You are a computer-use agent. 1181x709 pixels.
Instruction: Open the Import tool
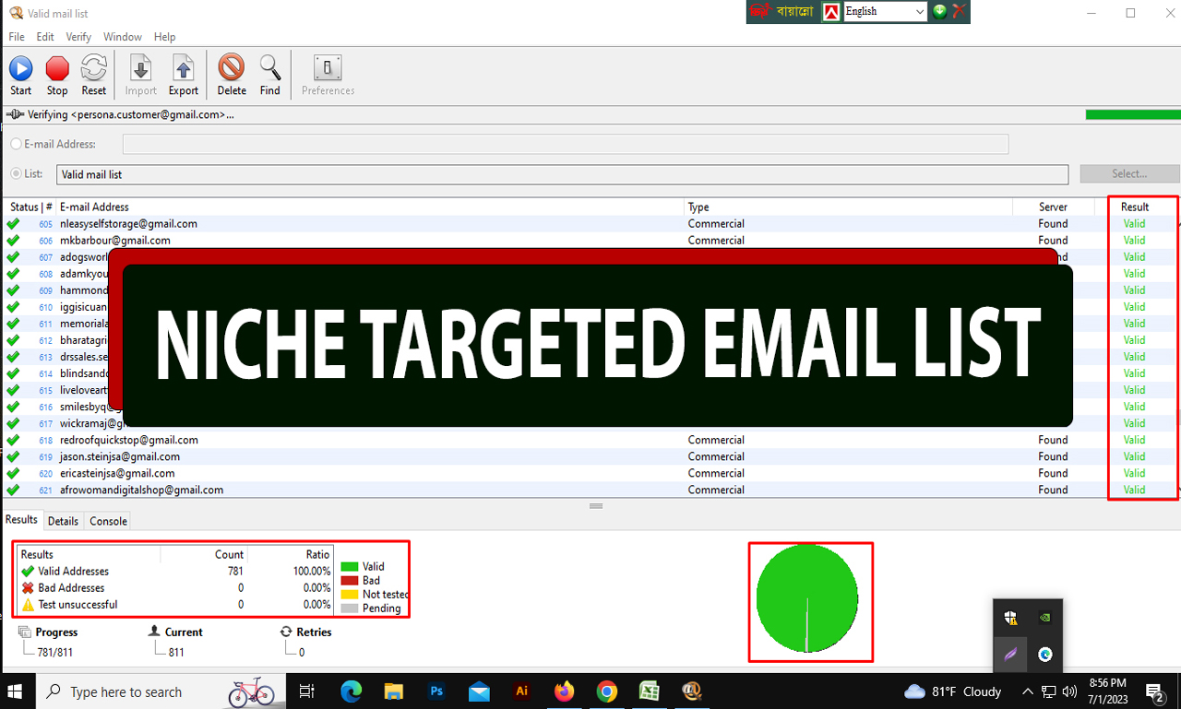click(139, 74)
